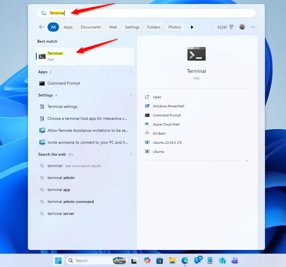286x267 pixels.
Task: Search web for terminal - See more results
Action: (85, 166)
